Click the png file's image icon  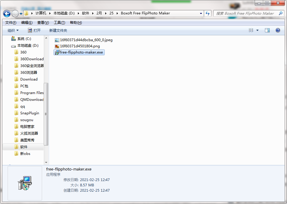[57, 46]
